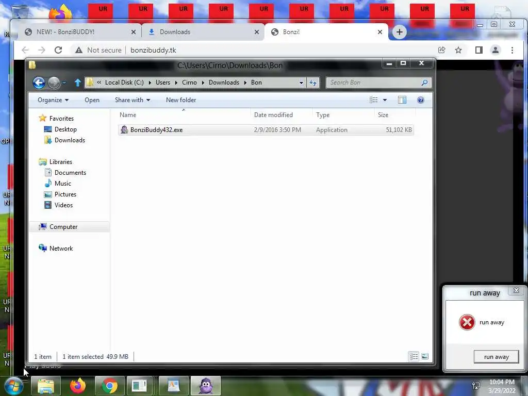Click the refresh icon beside Explorer address bar
528x396 pixels.
point(313,82)
